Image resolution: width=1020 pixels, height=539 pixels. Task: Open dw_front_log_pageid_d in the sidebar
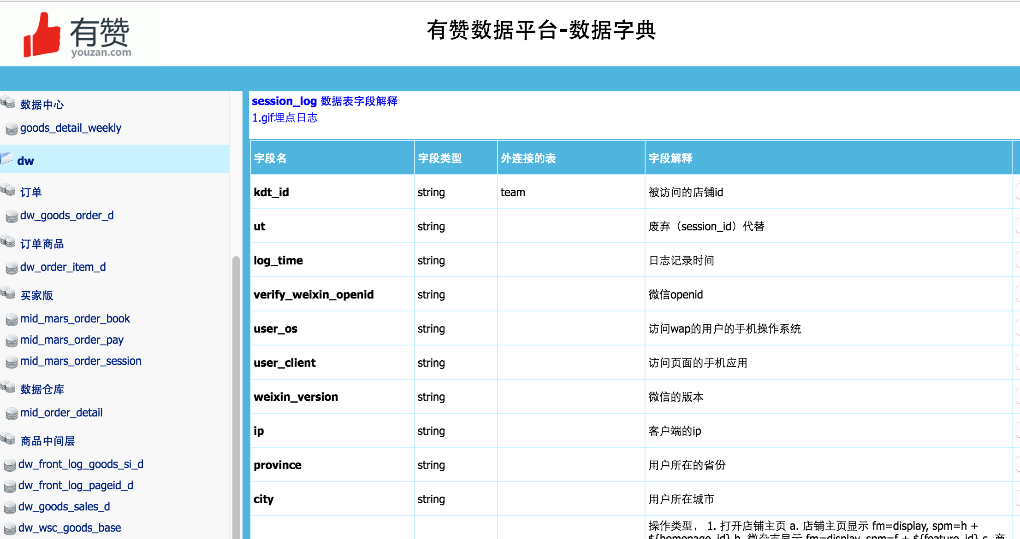[x=76, y=486]
